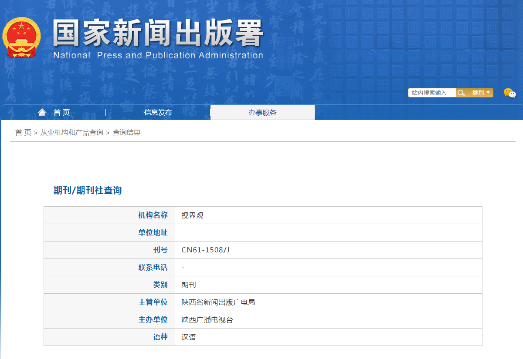The image size is (523, 359).
Task: Click the CN61-1508/J serial number value
Action: point(205,250)
